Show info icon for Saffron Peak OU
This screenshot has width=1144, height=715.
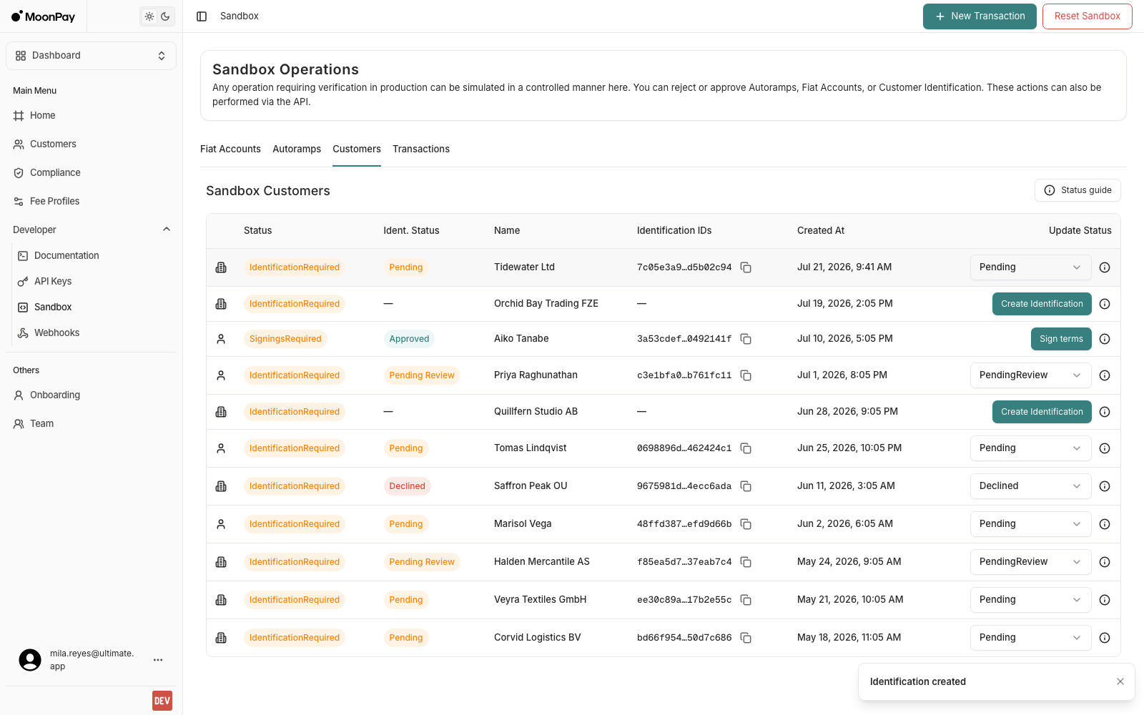pos(1105,486)
